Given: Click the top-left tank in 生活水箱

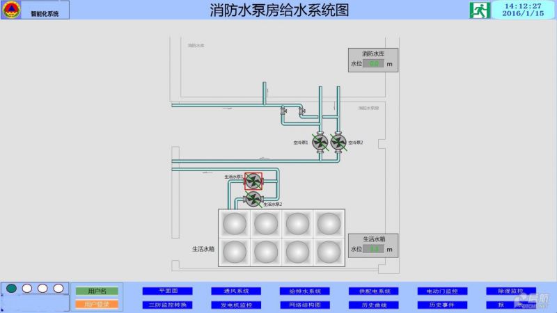Looking at the screenshot, I should [x=234, y=223].
